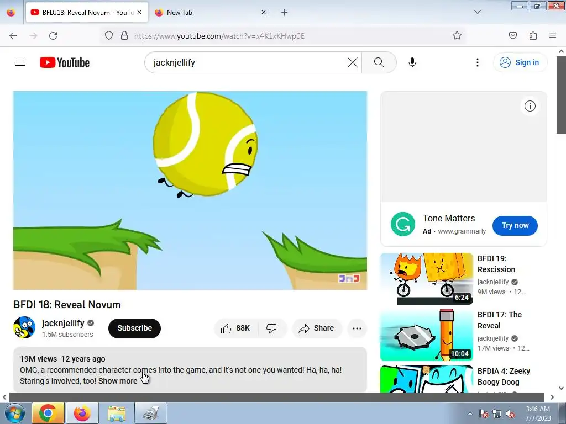Open the jacknjellify channel avatar
Viewport: 566px width, 424px height.
(24, 327)
